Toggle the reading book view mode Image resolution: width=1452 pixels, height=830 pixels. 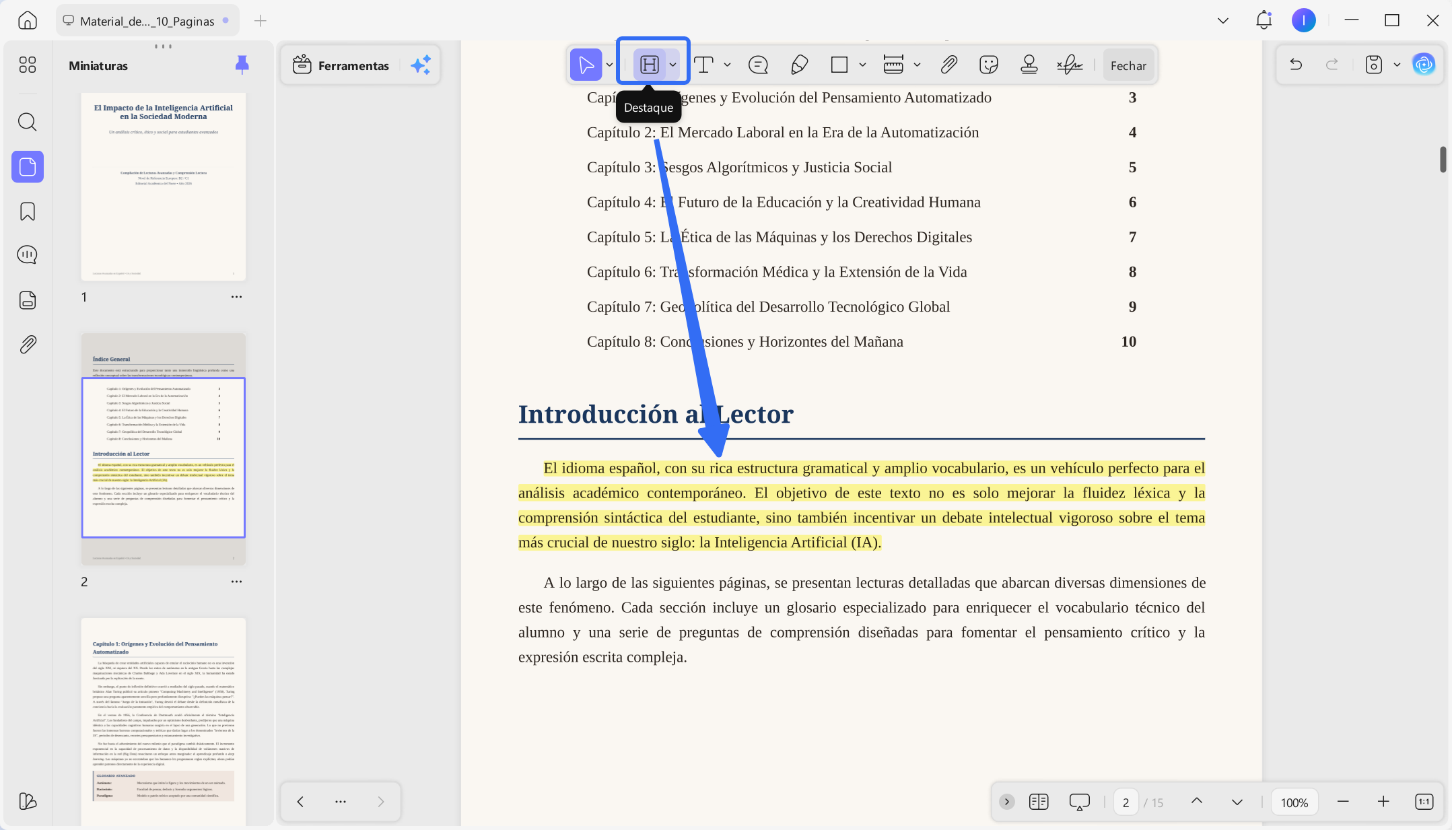tap(1039, 802)
